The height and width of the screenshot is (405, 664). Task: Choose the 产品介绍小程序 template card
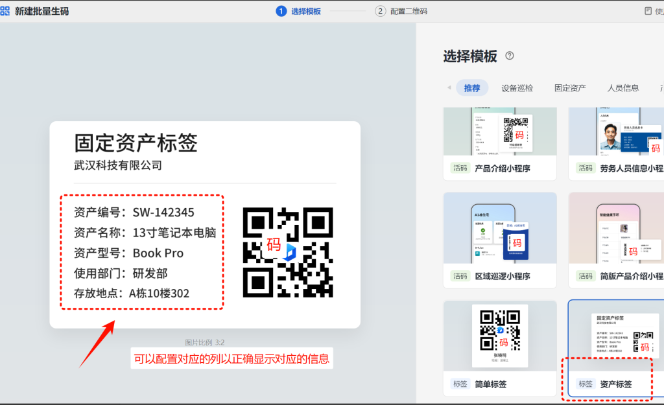coord(500,144)
